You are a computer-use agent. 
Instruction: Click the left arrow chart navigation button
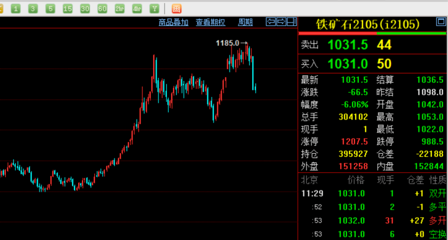pos(271,22)
